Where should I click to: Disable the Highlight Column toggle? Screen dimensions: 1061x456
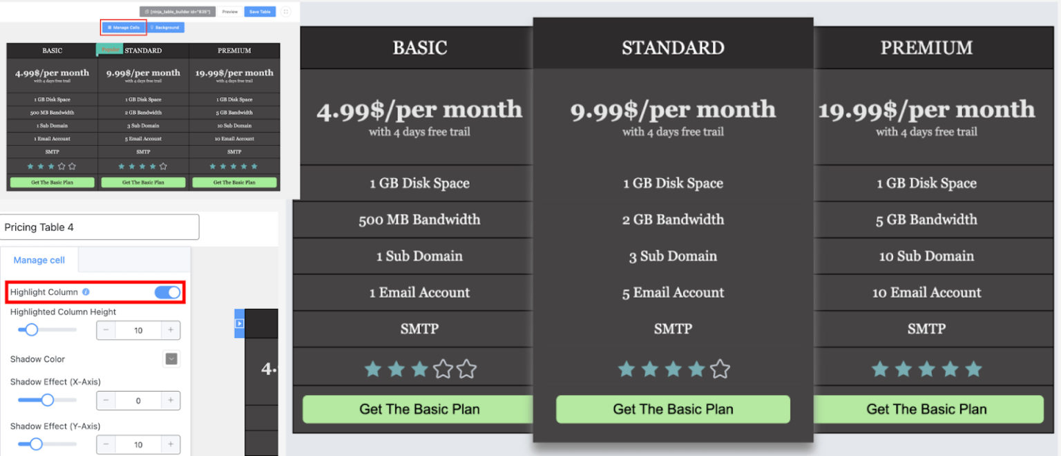pos(168,292)
